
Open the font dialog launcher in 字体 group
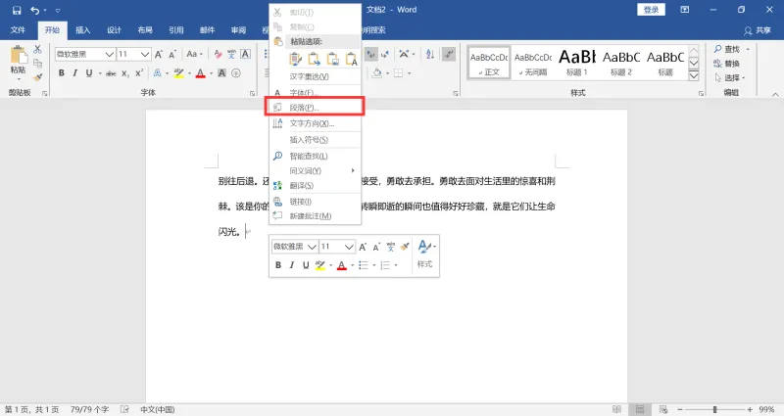point(252,93)
